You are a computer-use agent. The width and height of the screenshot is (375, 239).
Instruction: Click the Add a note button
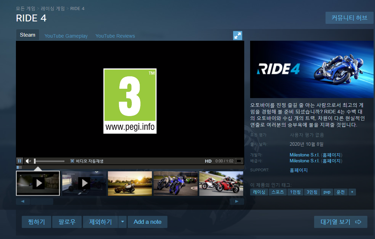[147, 222]
